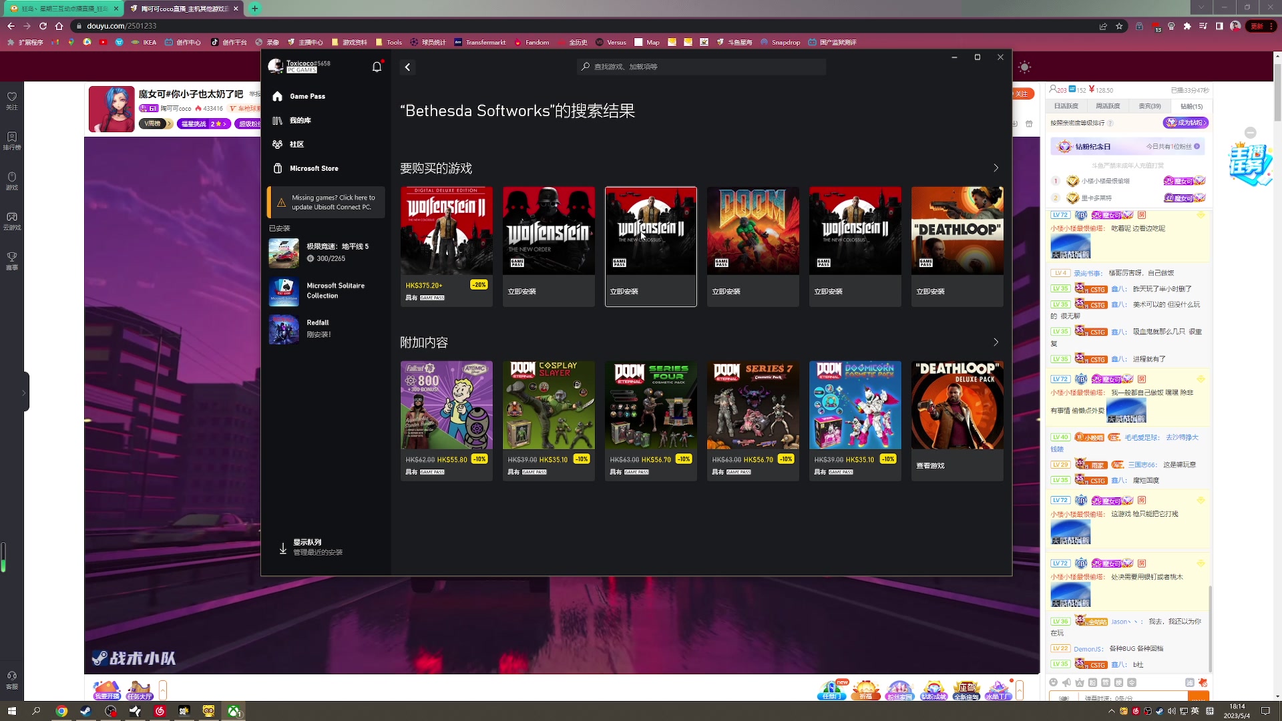Click 立即安装 under DOOM game tile
1282x721 pixels.
(x=726, y=292)
